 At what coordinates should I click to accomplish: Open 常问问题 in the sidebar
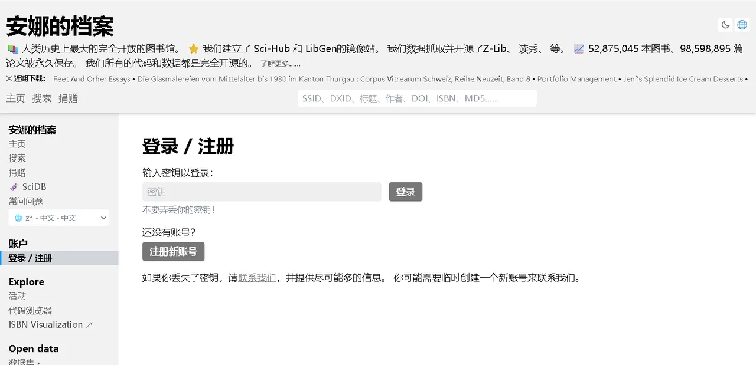click(x=26, y=201)
